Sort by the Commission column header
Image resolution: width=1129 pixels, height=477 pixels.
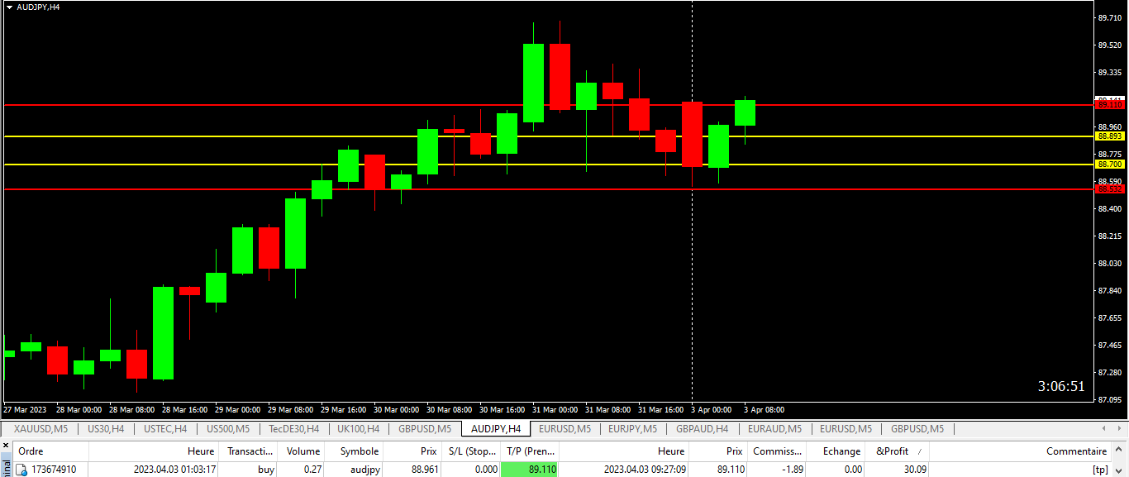777,451
